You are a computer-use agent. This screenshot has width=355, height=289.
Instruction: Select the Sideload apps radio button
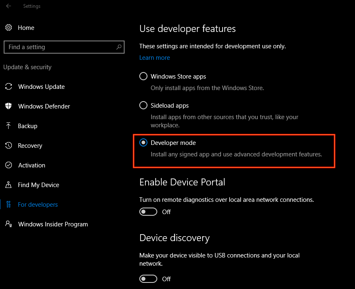click(x=143, y=105)
